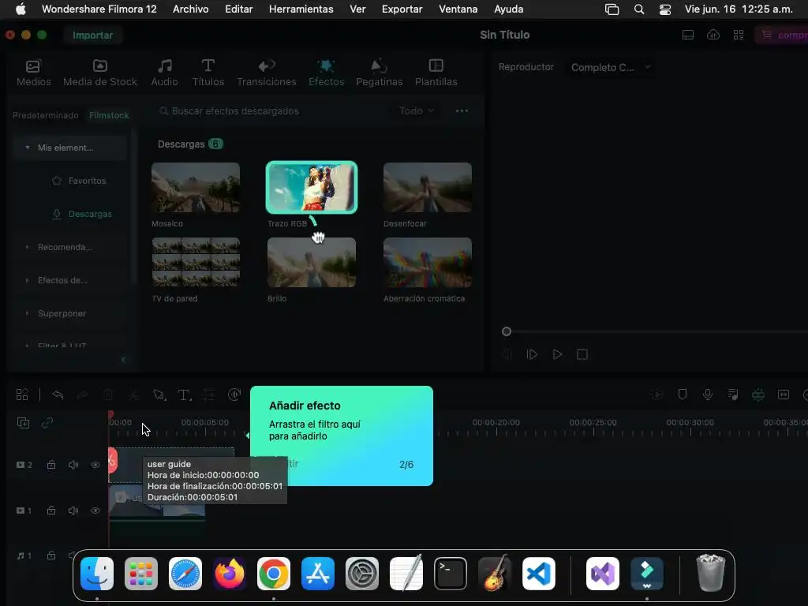Mute video track 1 speaker icon
This screenshot has width=808, height=606.
point(73,511)
